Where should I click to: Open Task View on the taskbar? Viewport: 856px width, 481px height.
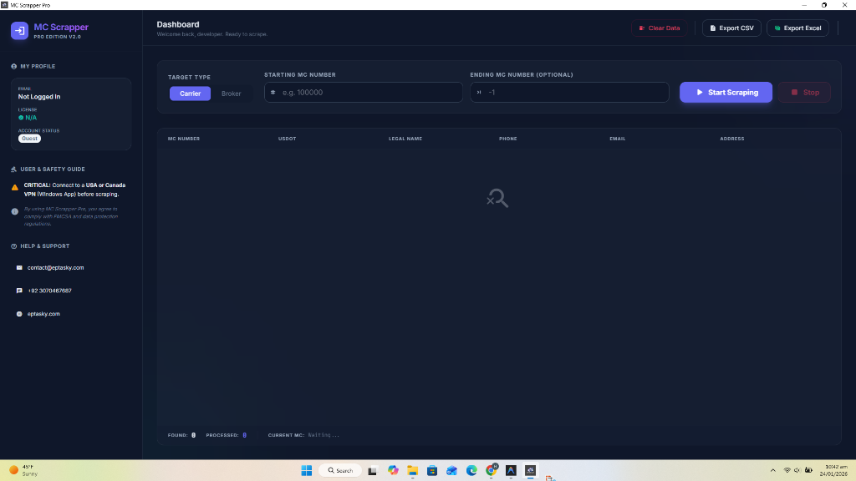click(x=372, y=471)
